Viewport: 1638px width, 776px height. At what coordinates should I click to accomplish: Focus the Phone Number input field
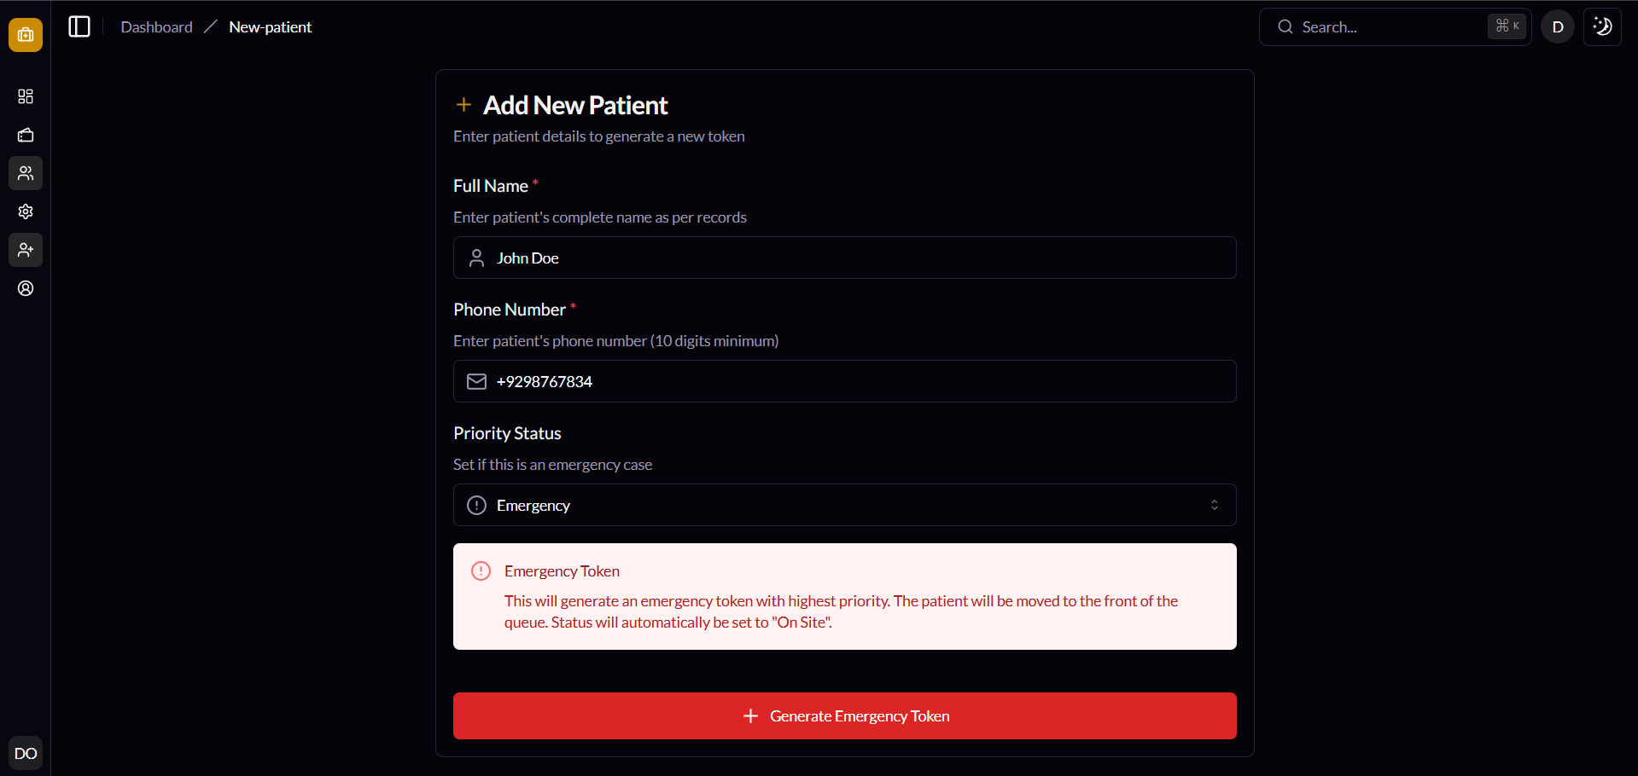(854, 381)
